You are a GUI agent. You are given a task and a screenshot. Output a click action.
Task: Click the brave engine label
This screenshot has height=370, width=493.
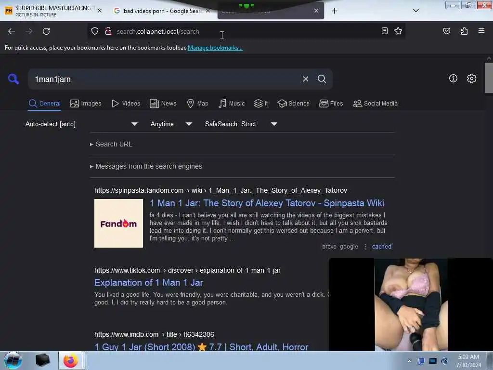(329, 247)
